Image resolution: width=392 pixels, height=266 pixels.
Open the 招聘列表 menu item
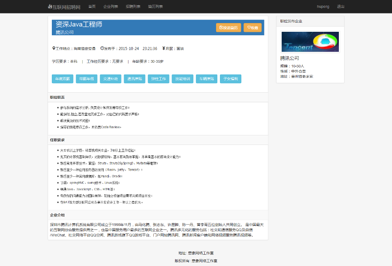(133, 6)
